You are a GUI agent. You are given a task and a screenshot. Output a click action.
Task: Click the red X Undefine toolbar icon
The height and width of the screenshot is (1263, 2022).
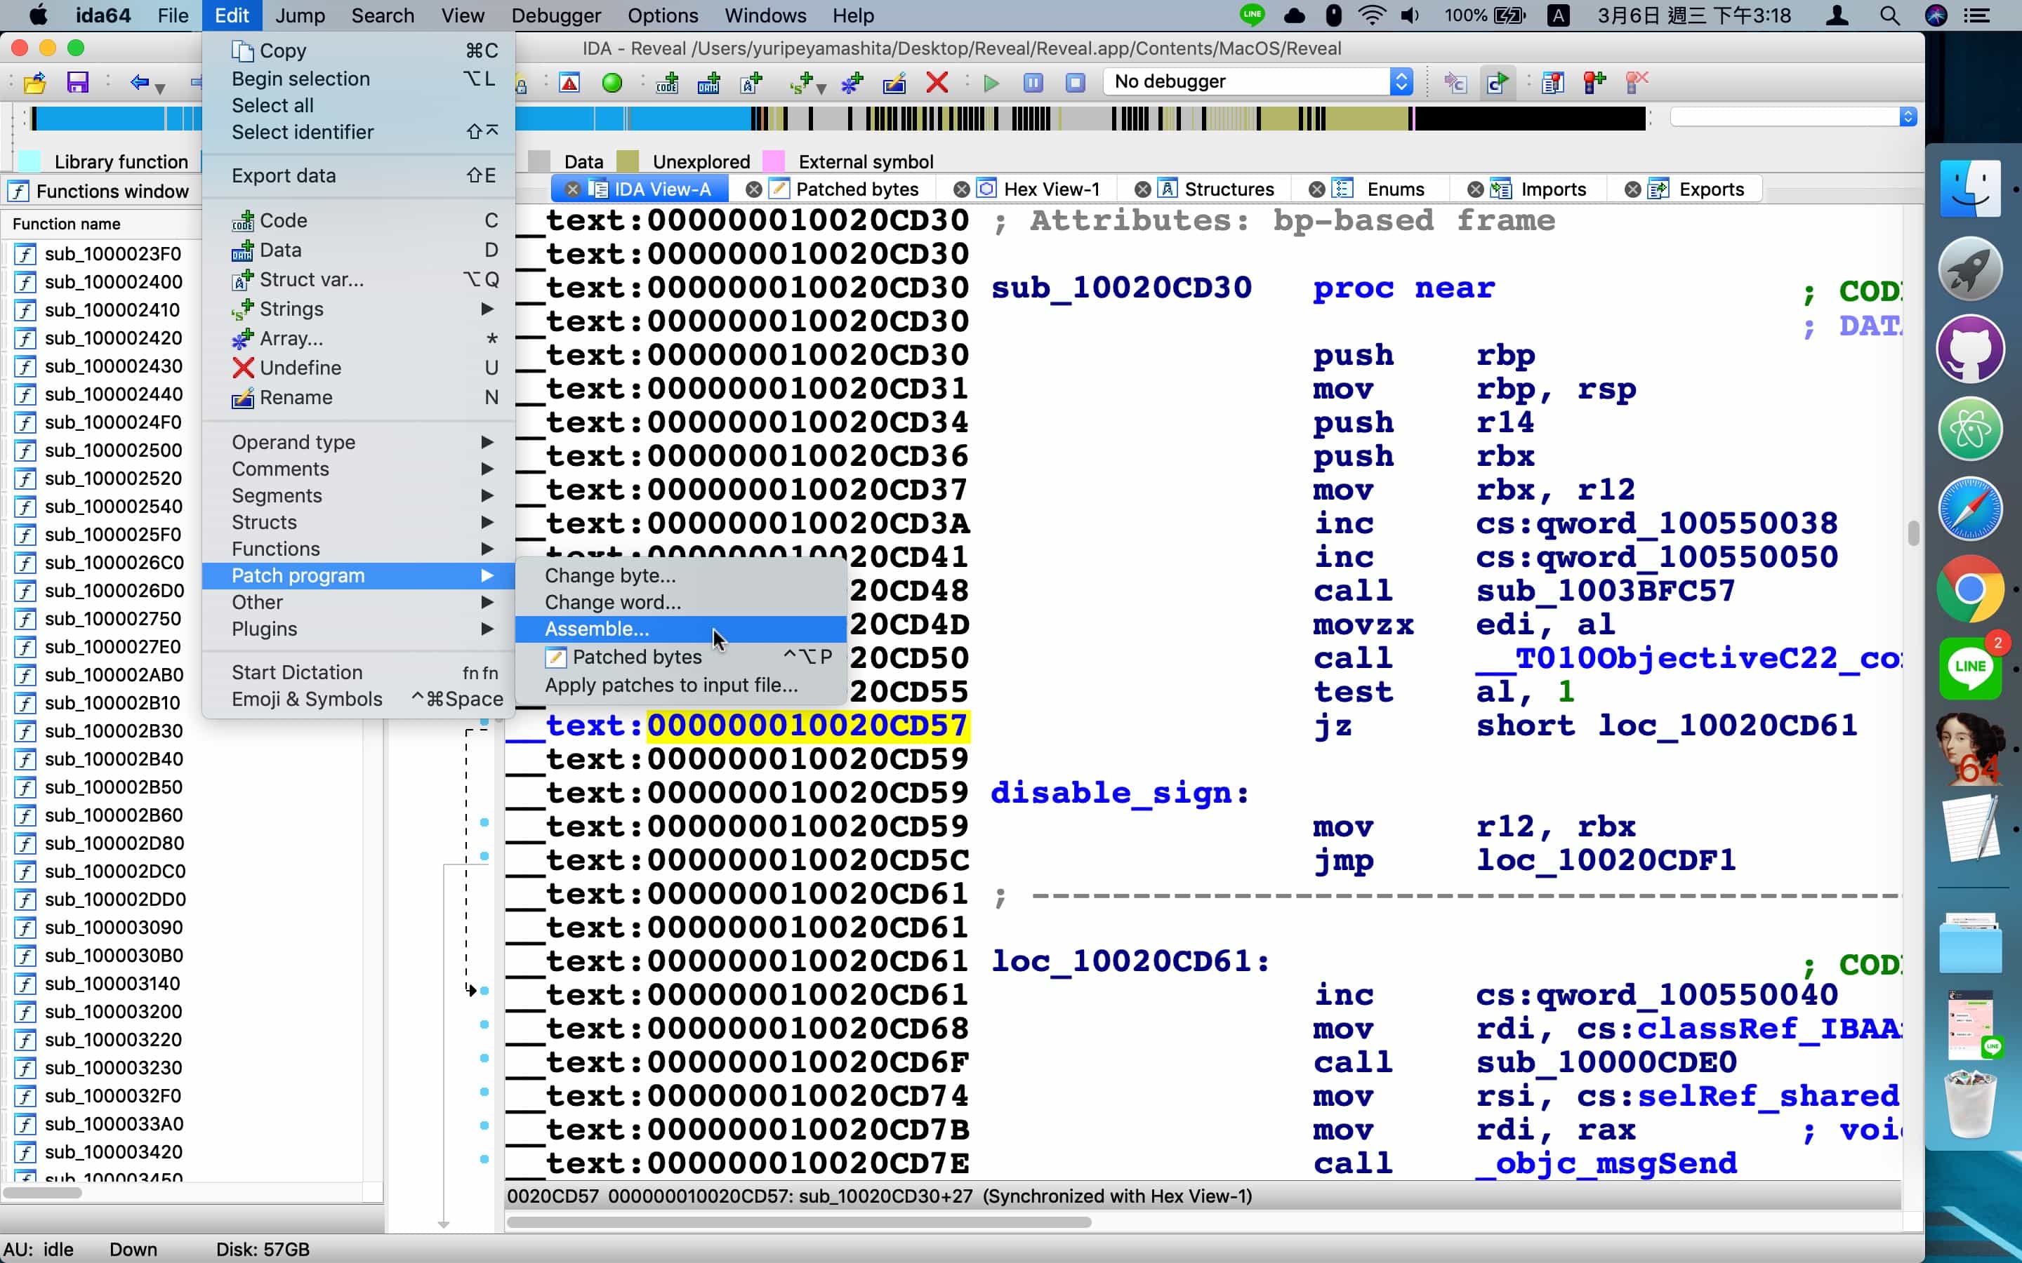point(937,82)
